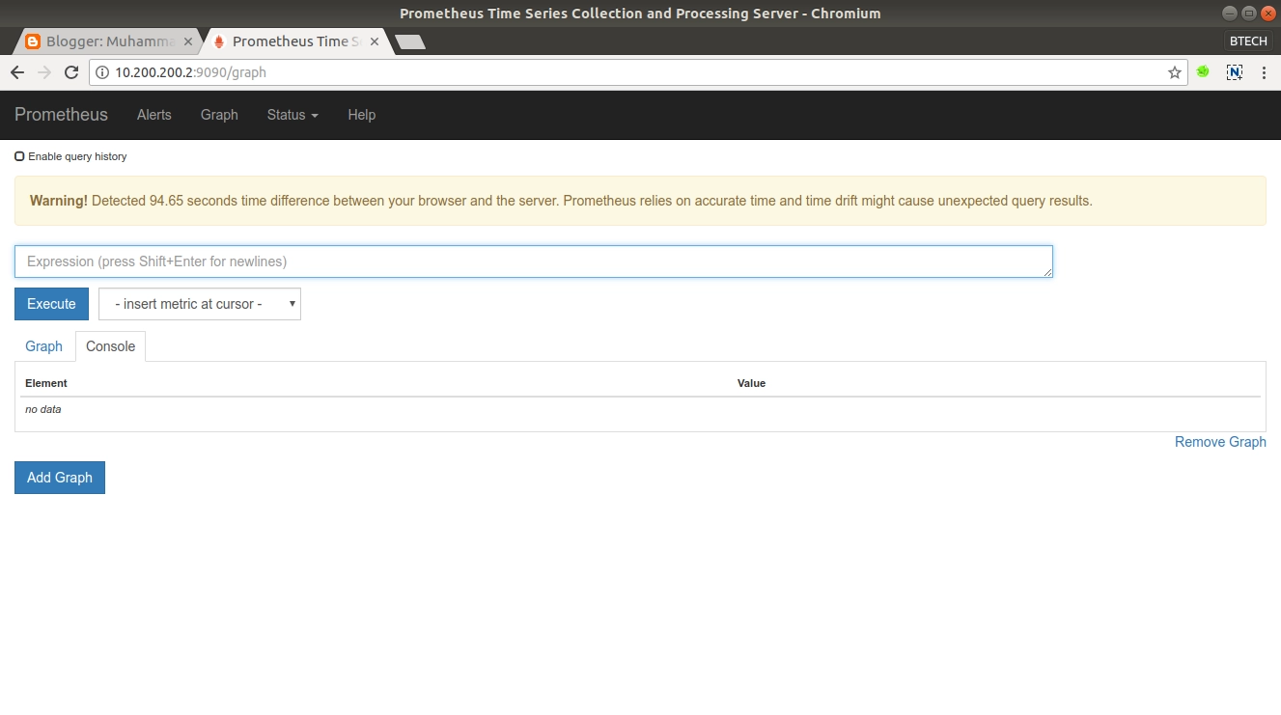Screen dimensions: 1281x715
Task: Expand the Status dropdown menu
Action: (292, 115)
